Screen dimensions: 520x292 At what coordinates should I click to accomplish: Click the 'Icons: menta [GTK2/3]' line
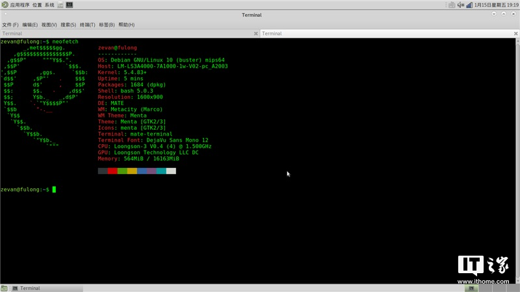[132, 128]
